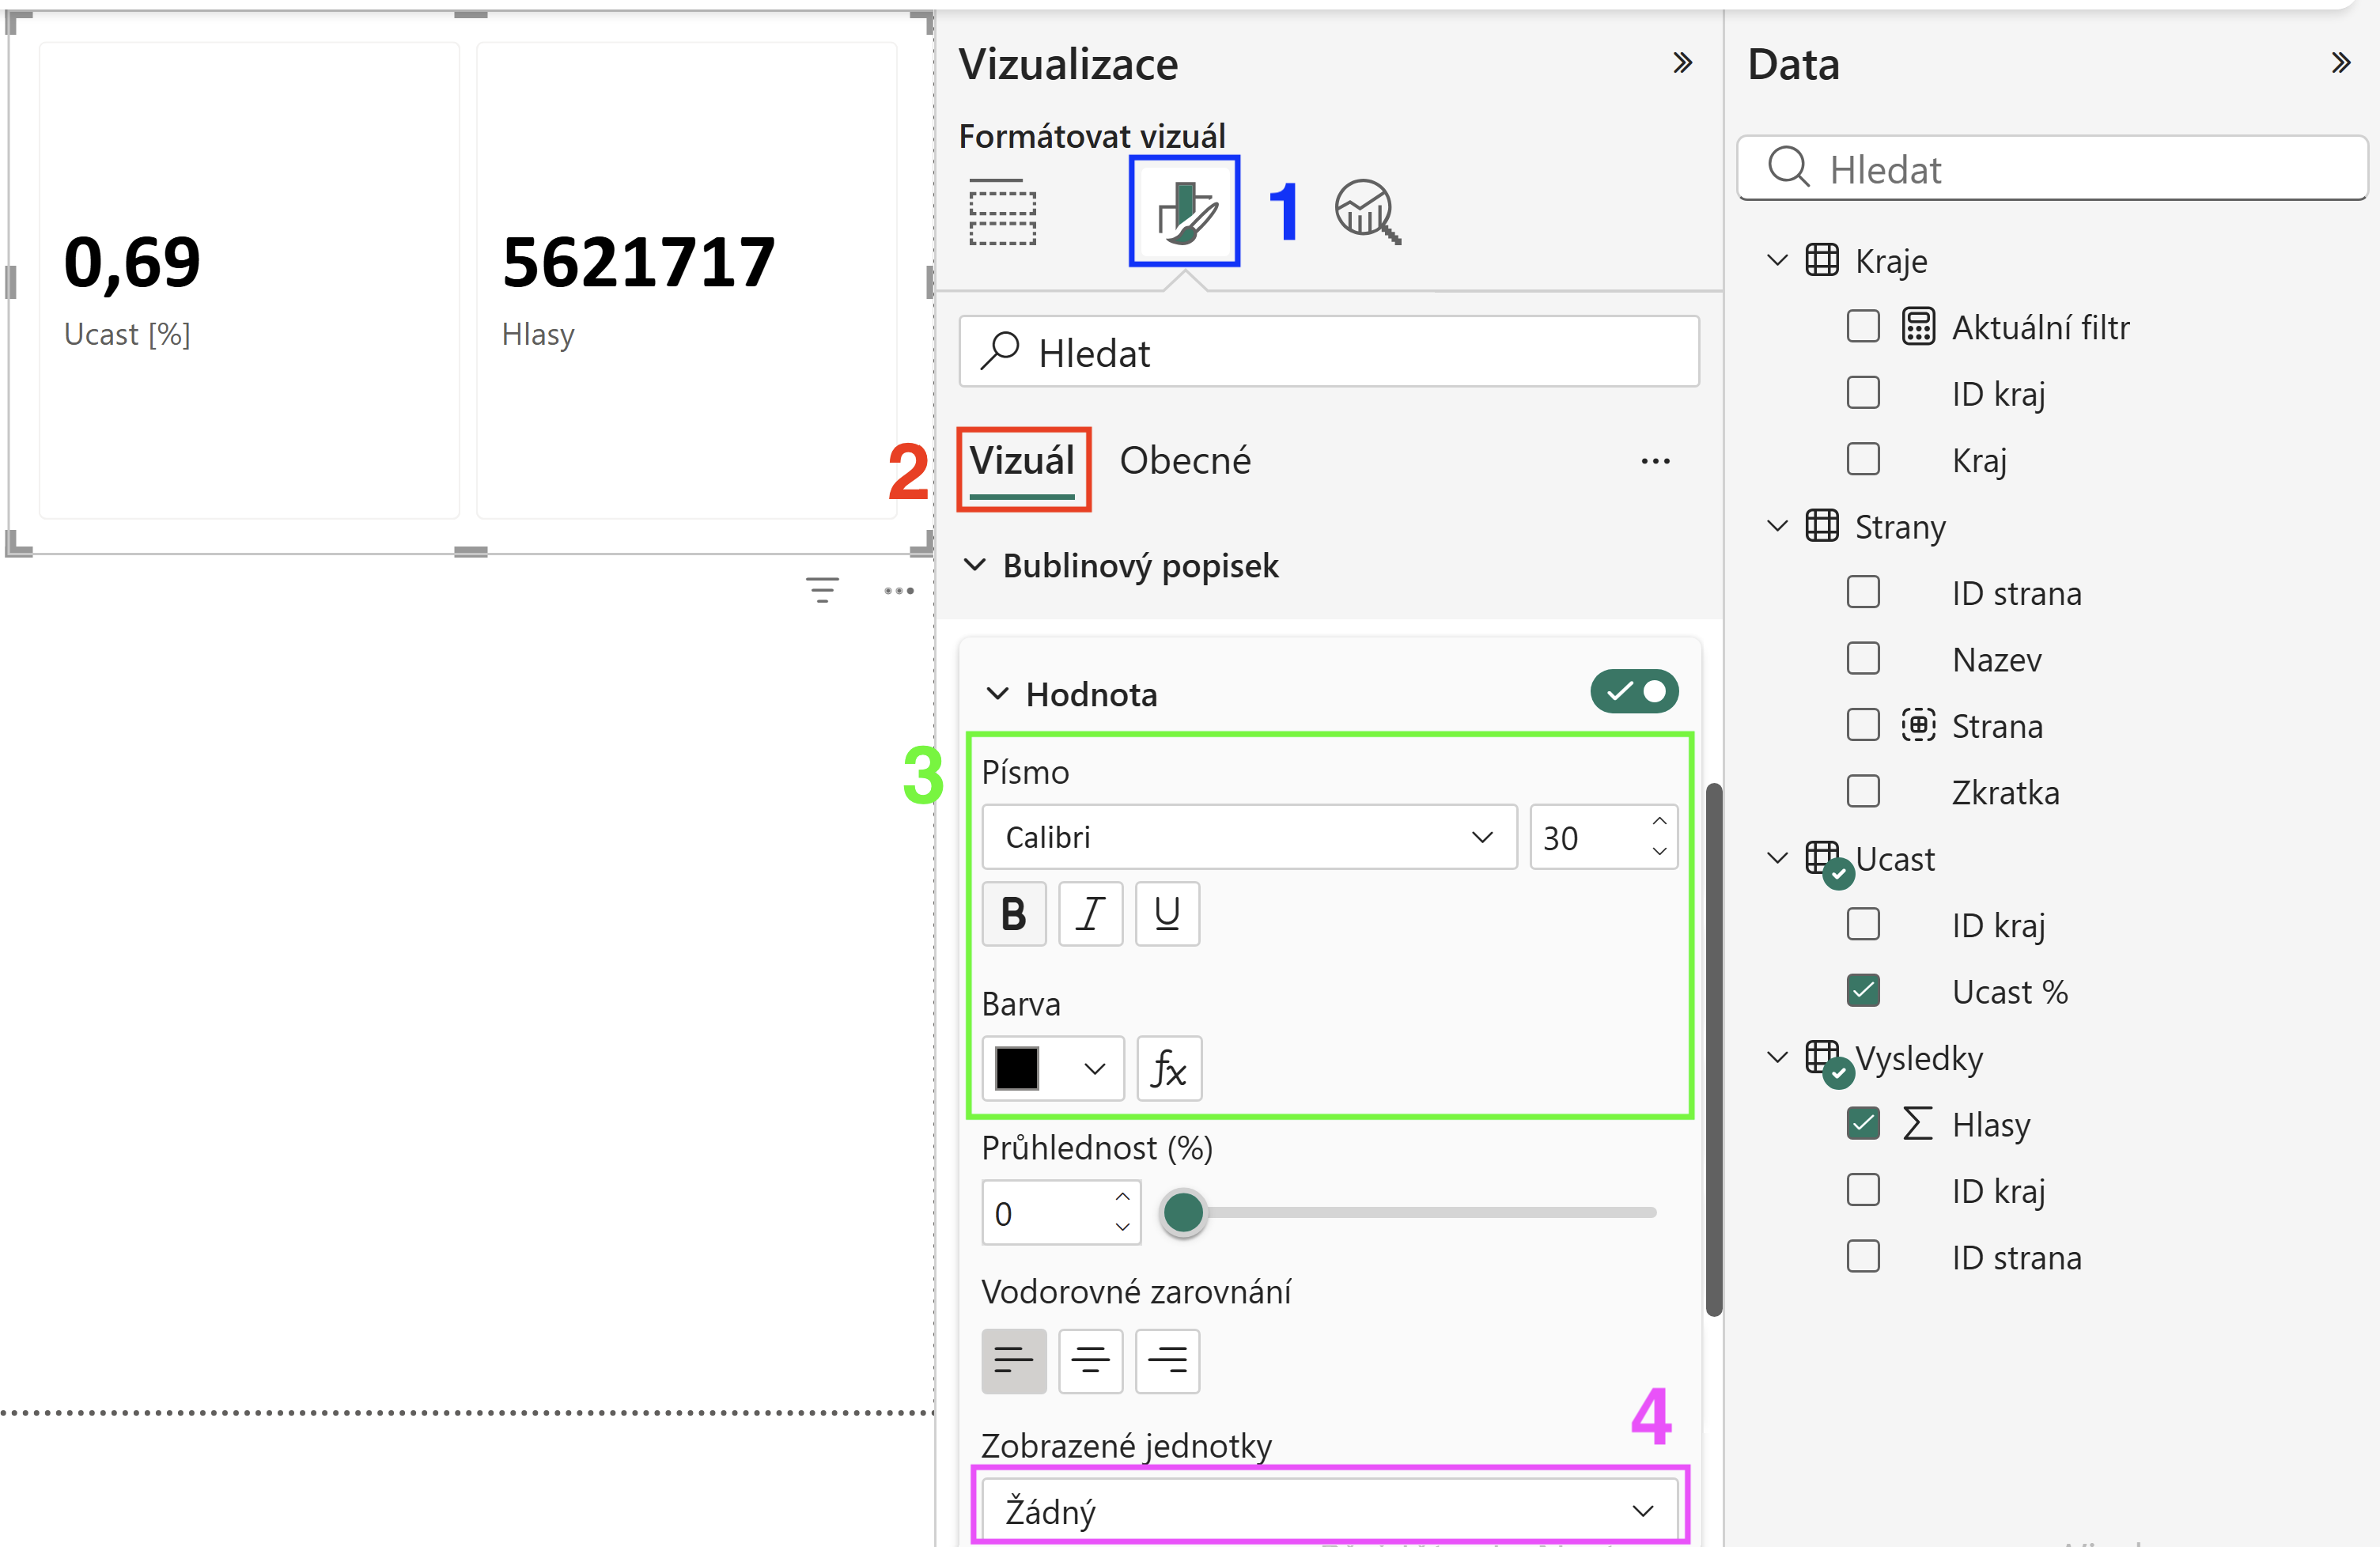Collapse the Strany table tree
This screenshot has height=1547, width=2380.
(1777, 526)
